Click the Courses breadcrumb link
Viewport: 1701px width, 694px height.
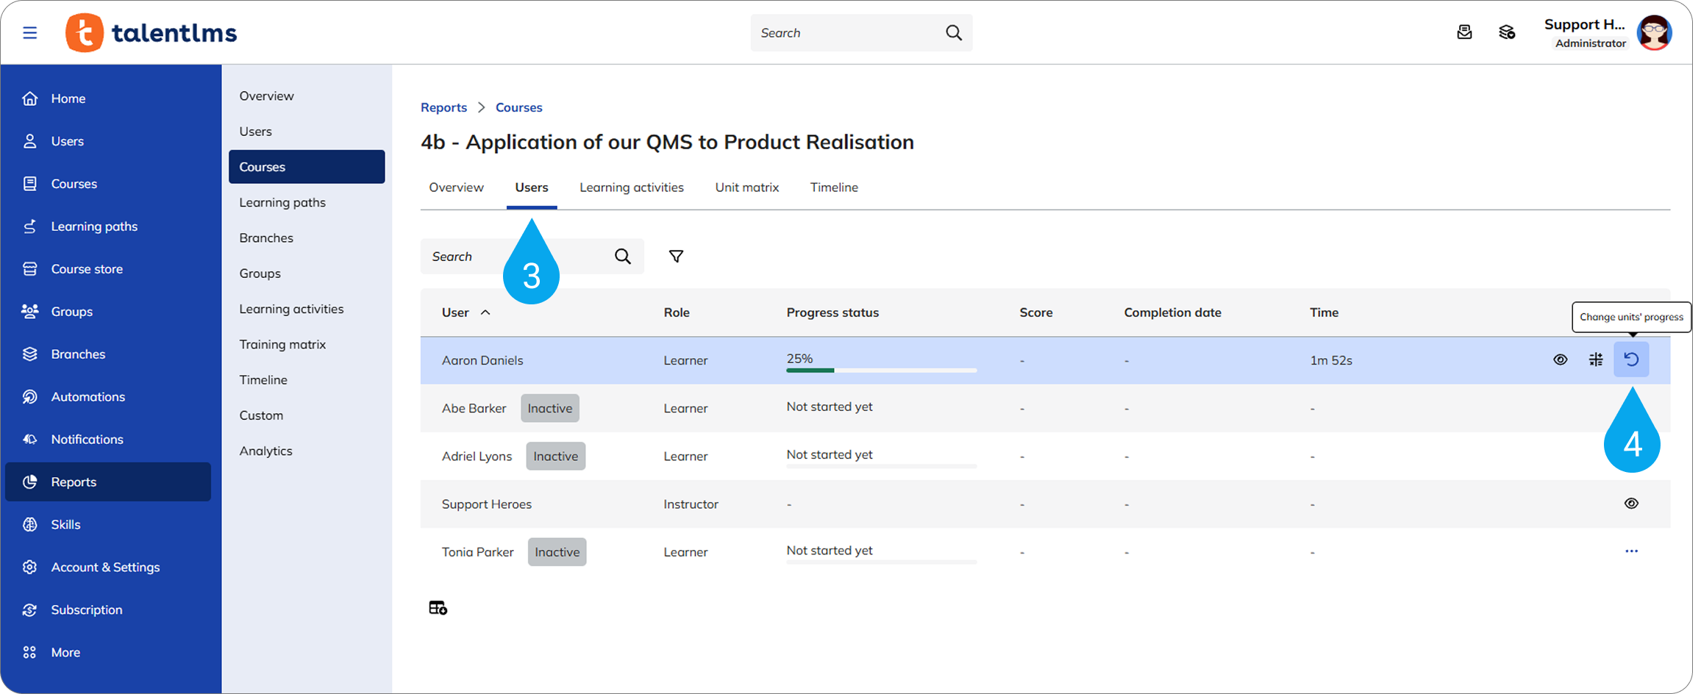point(518,107)
